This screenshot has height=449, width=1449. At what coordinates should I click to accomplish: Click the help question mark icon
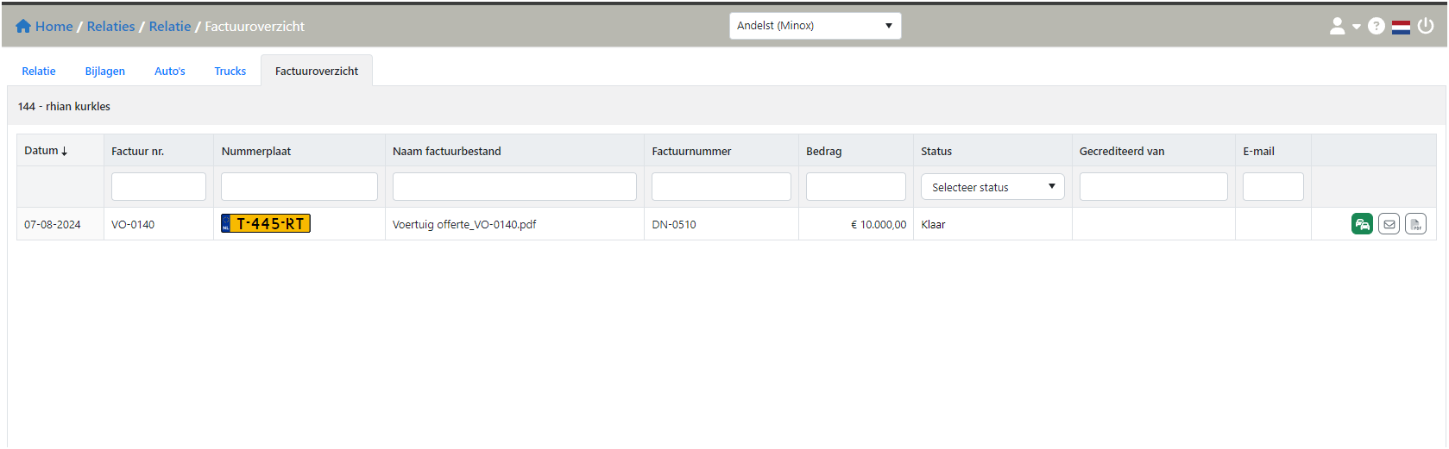[x=1377, y=26]
